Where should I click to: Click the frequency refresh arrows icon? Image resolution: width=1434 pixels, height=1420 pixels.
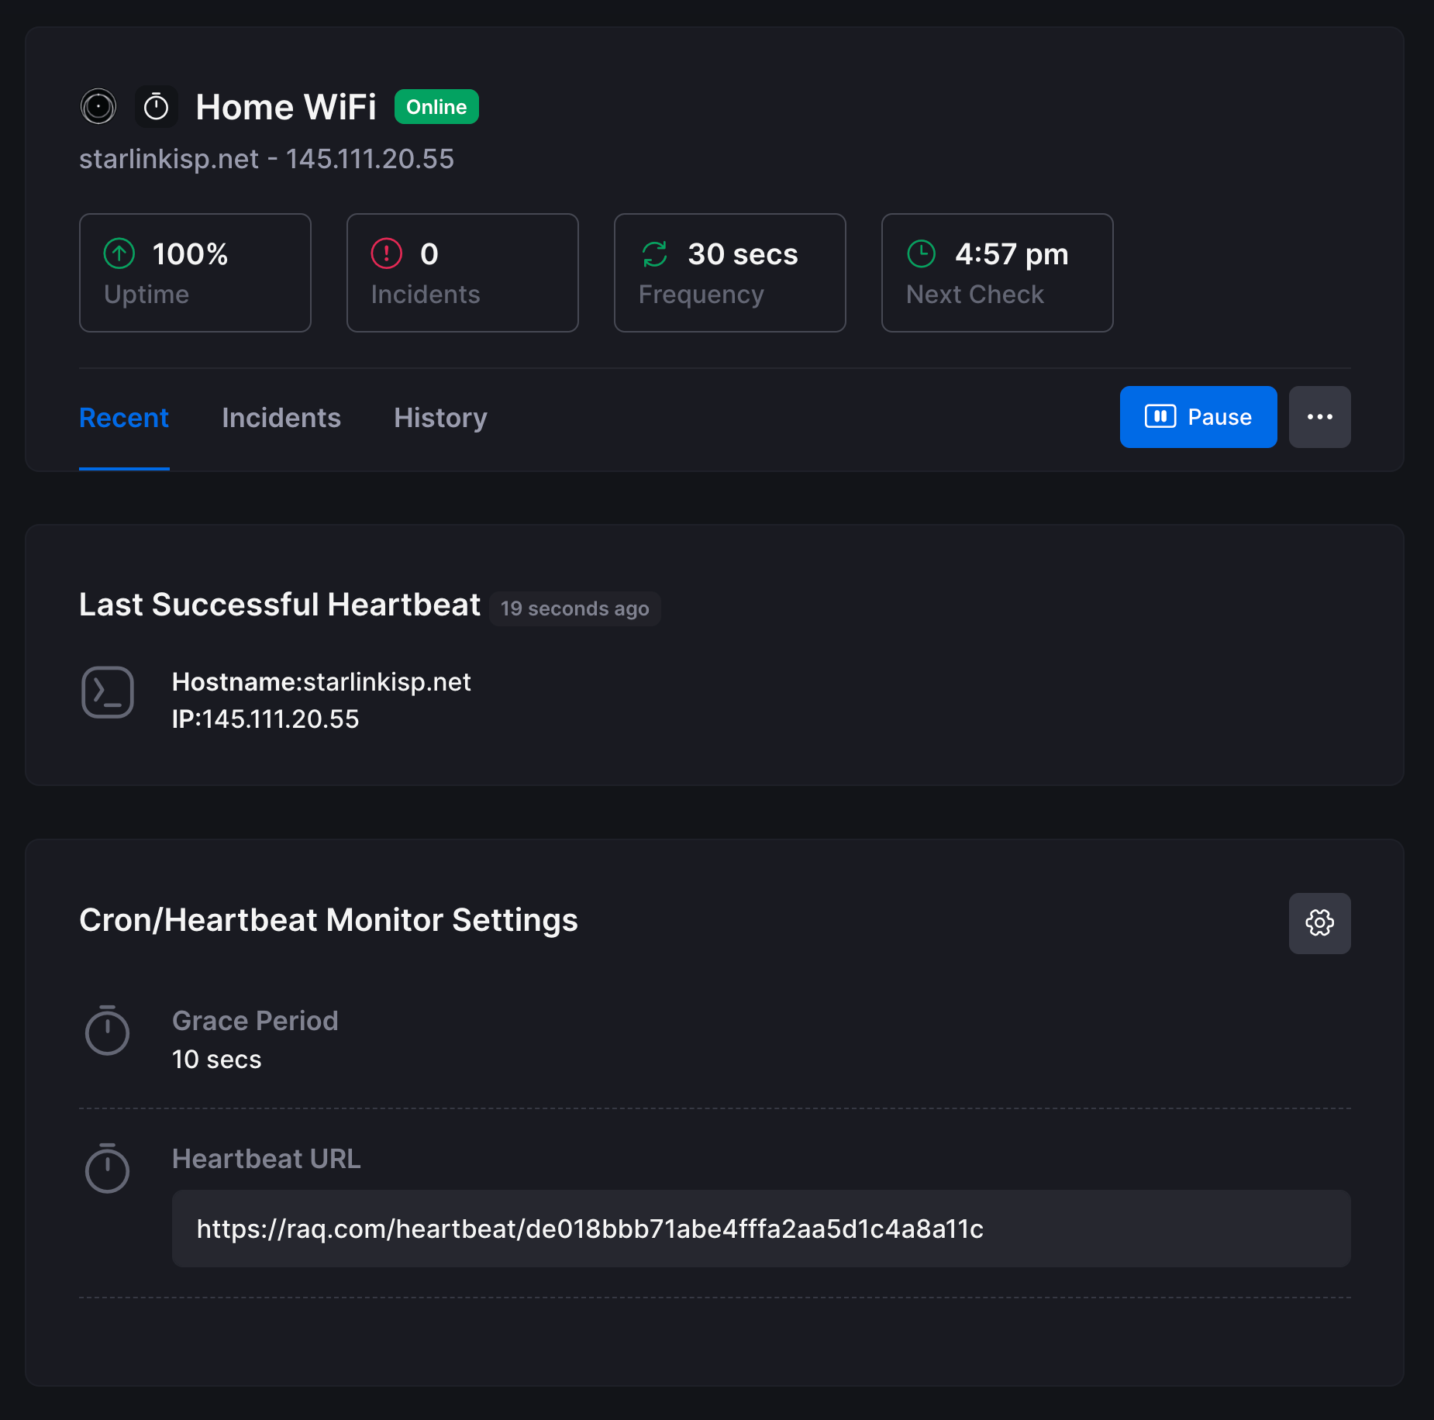pyautogui.click(x=655, y=253)
